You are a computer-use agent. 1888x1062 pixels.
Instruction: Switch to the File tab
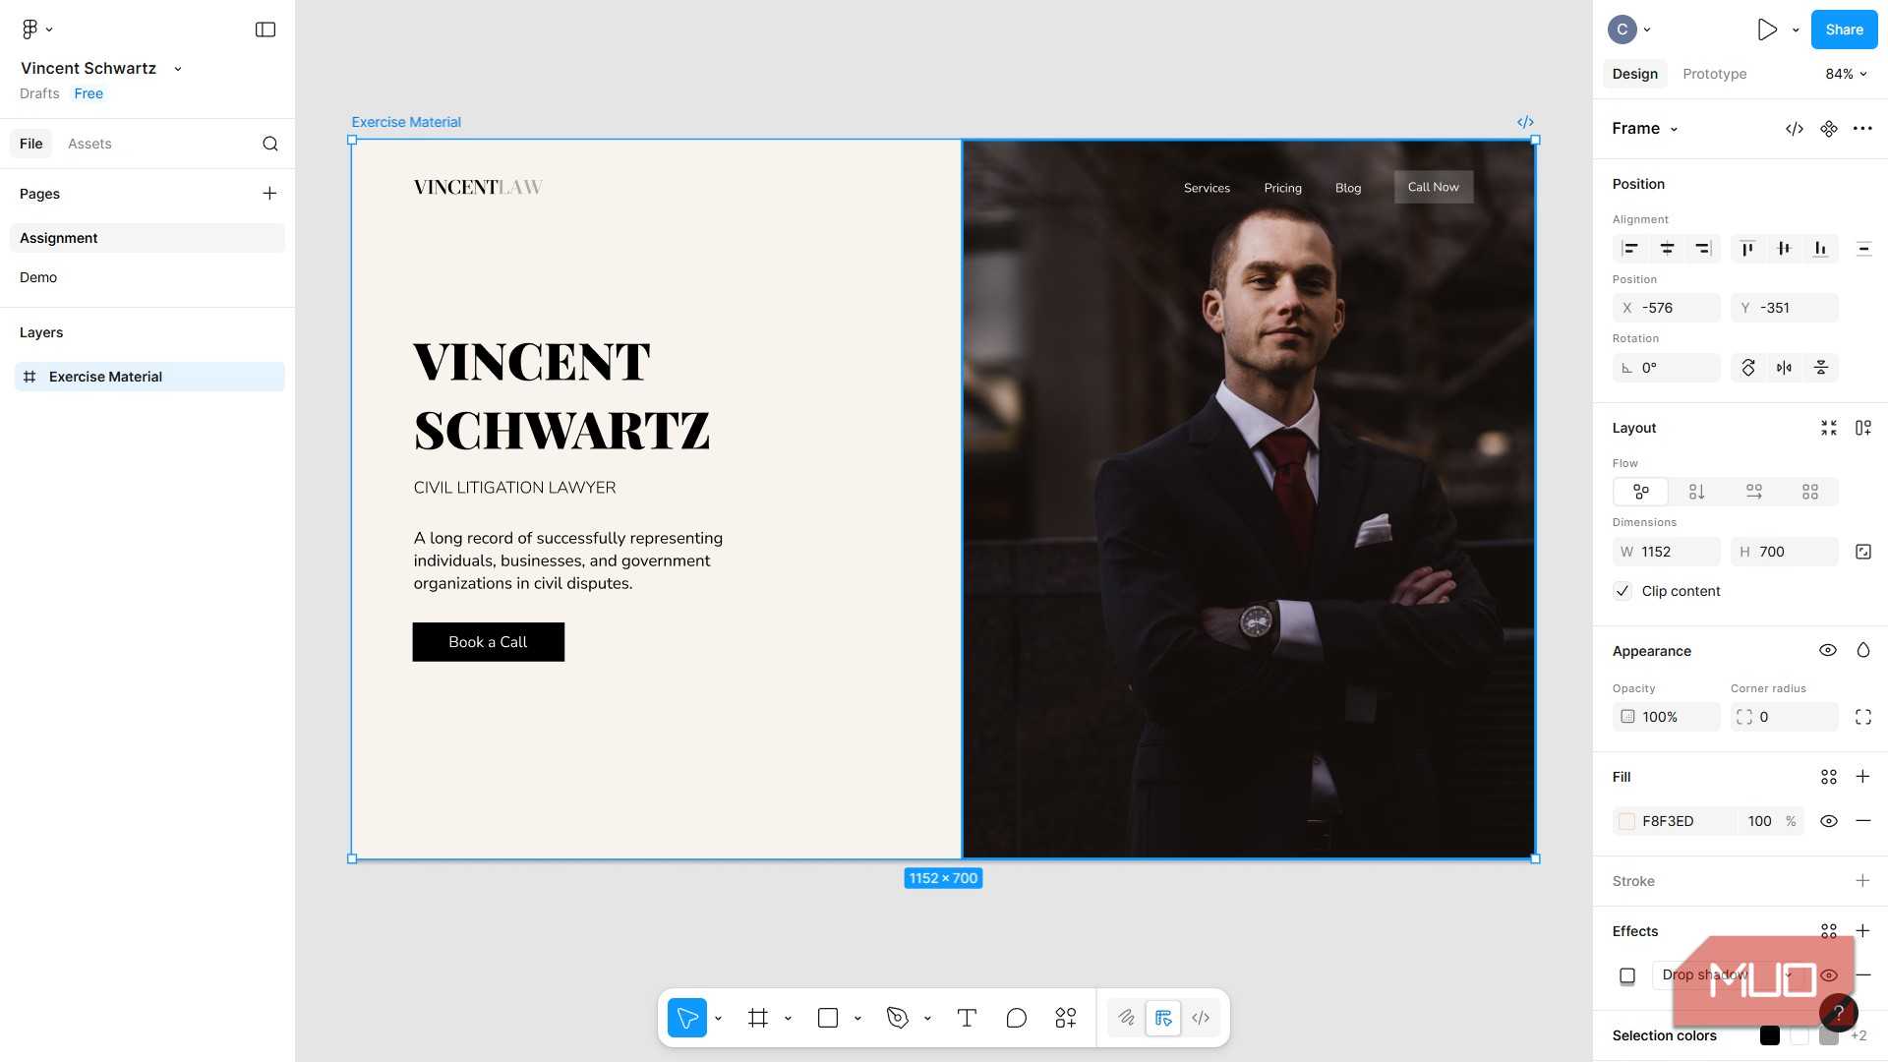(31, 144)
